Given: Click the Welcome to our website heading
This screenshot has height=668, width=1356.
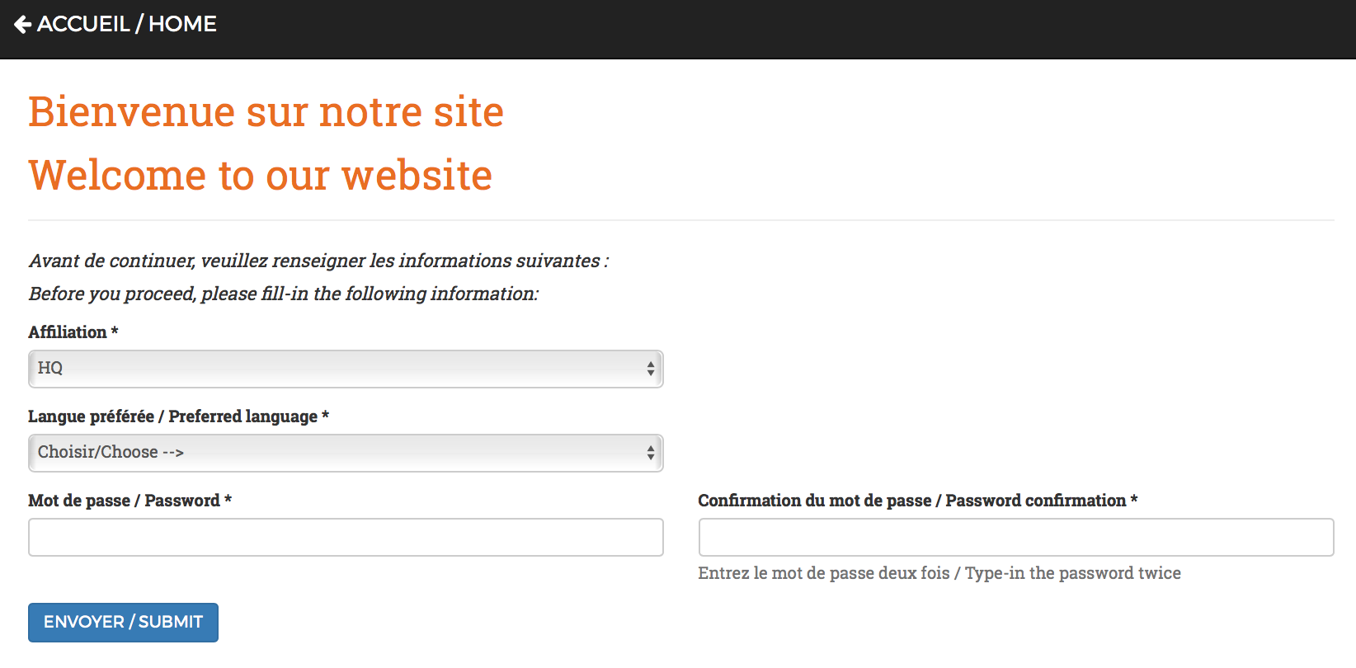Looking at the screenshot, I should coord(260,175).
